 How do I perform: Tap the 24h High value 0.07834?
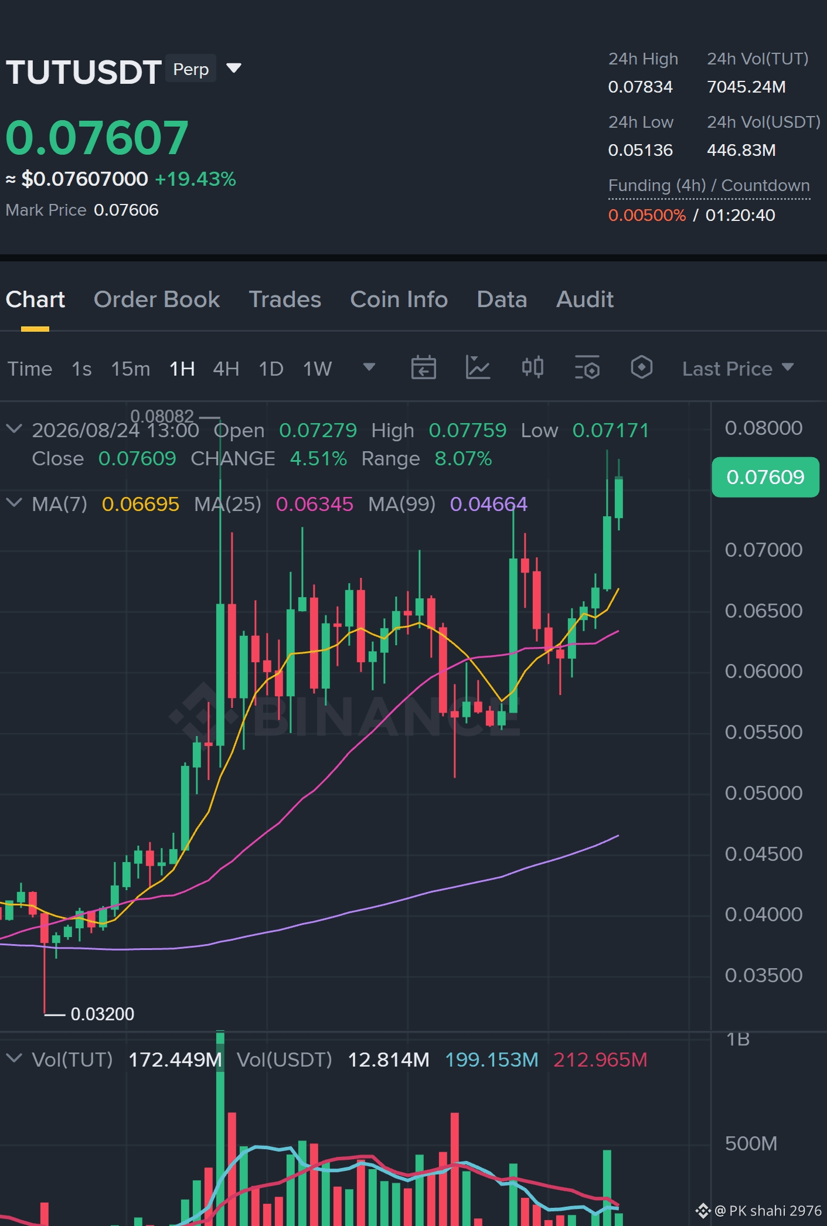[640, 87]
